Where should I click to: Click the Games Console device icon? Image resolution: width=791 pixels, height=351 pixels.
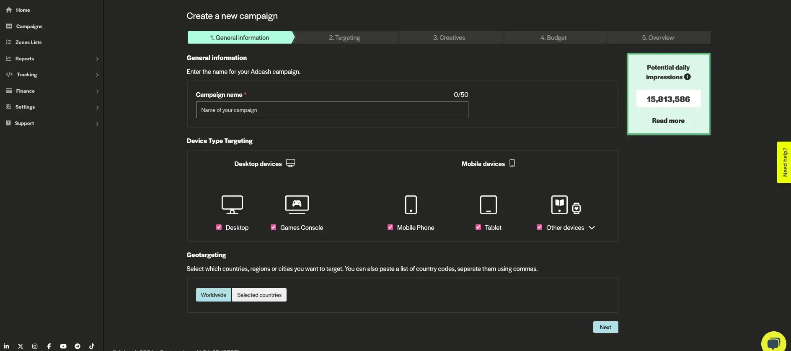tap(297, 205)
